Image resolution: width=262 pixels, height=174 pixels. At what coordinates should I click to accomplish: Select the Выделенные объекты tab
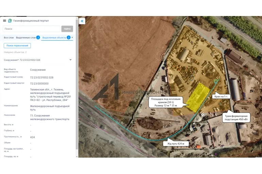click(x=54, y=38)
